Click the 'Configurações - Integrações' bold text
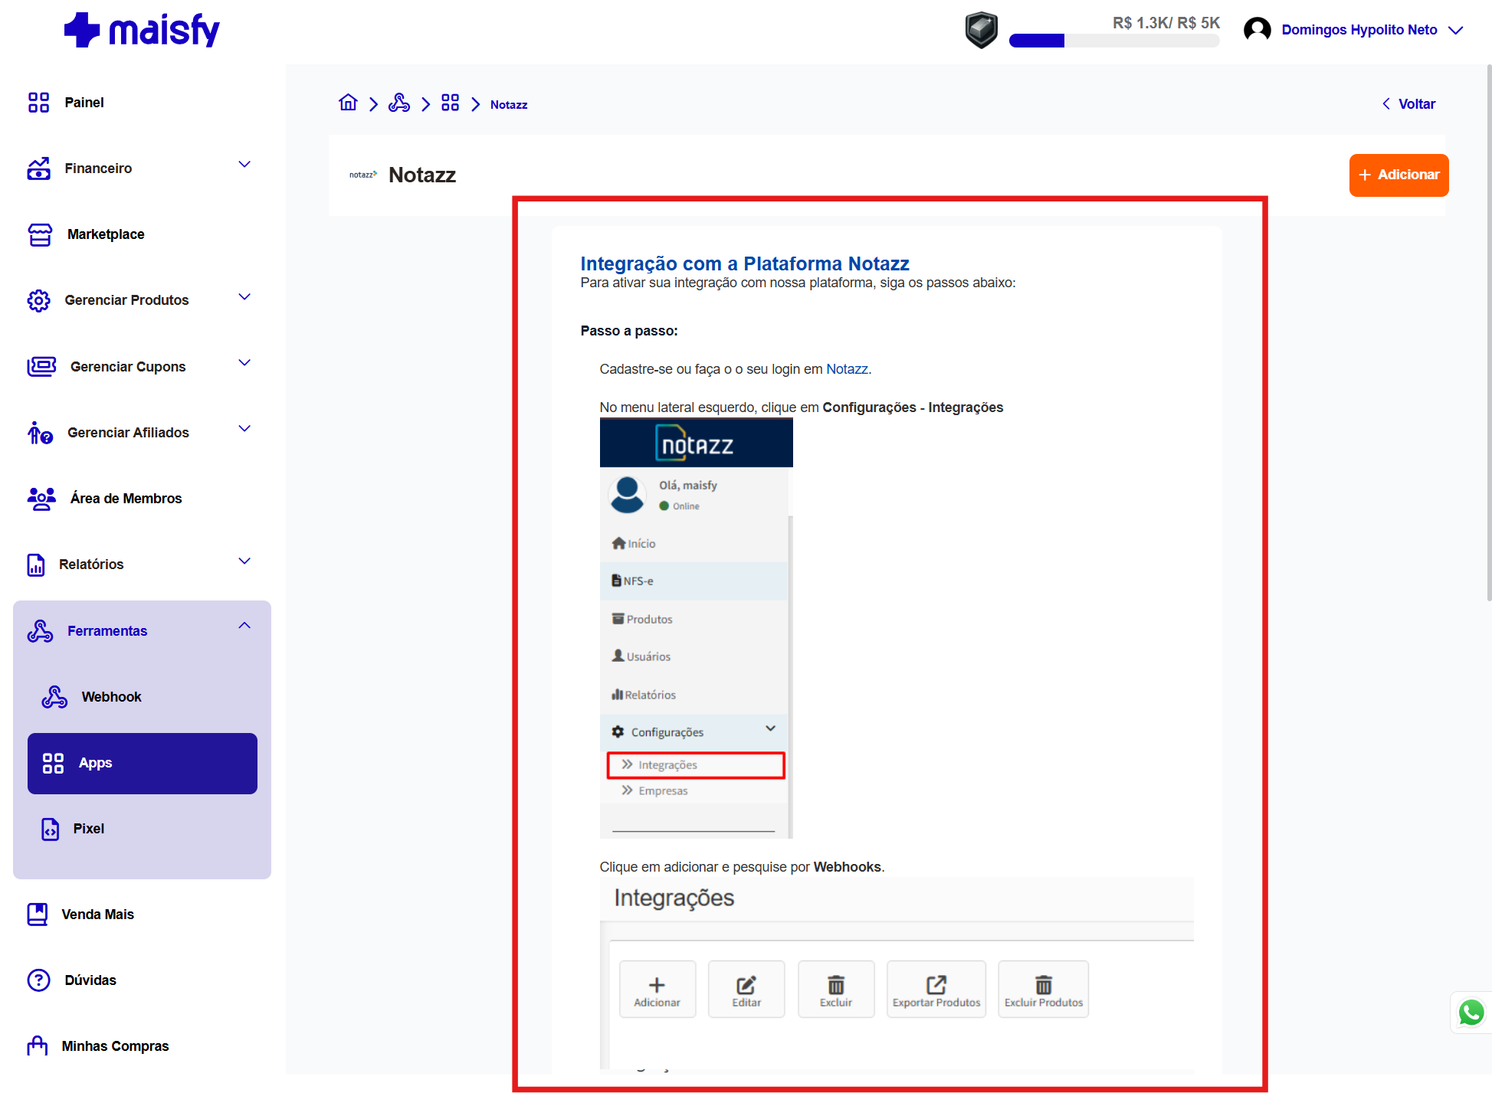The height and width of the screenshot is (1093, 1492). 913,407
